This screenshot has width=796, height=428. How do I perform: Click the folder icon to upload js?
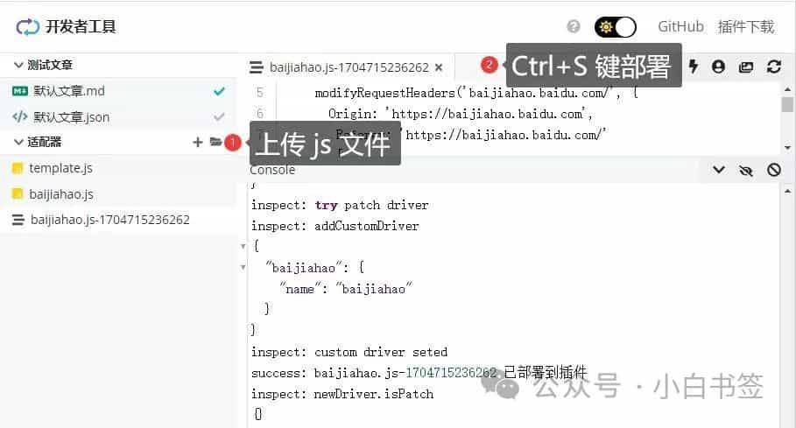tap(215, 142)
